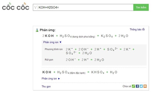Share the result on Facebook
The image size is (153, 92).
coord(137,86)
